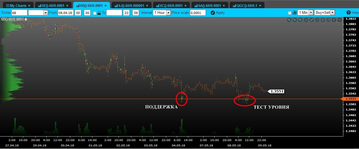Click the 1.3823 price axis label
Viewport: 359px width, 149px height.
tap(350, 19)
